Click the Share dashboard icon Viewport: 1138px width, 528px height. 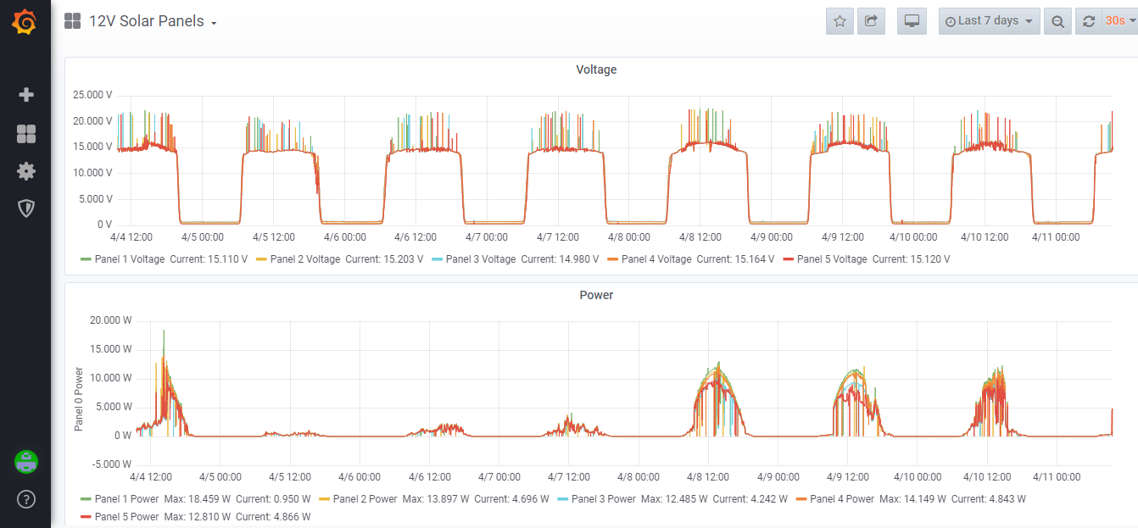871,21
